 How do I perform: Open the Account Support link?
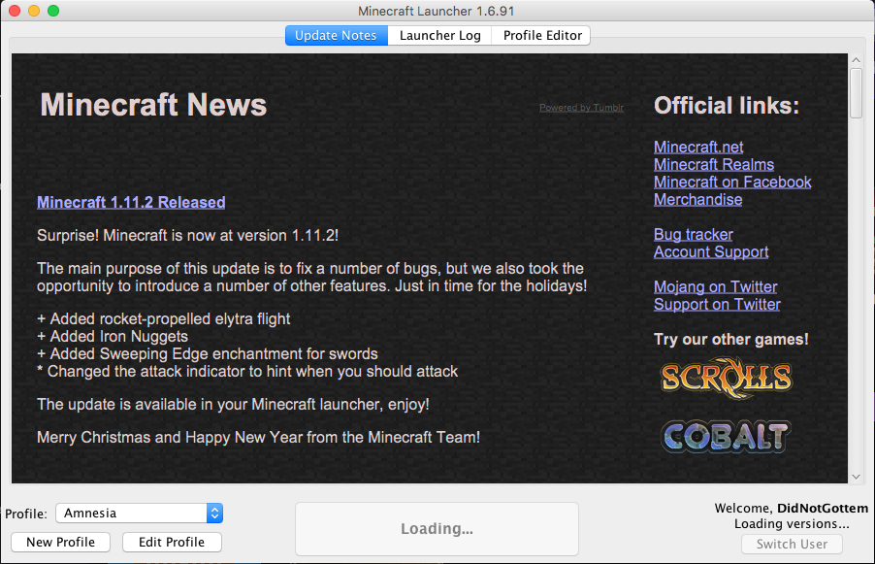click(711, 251)
